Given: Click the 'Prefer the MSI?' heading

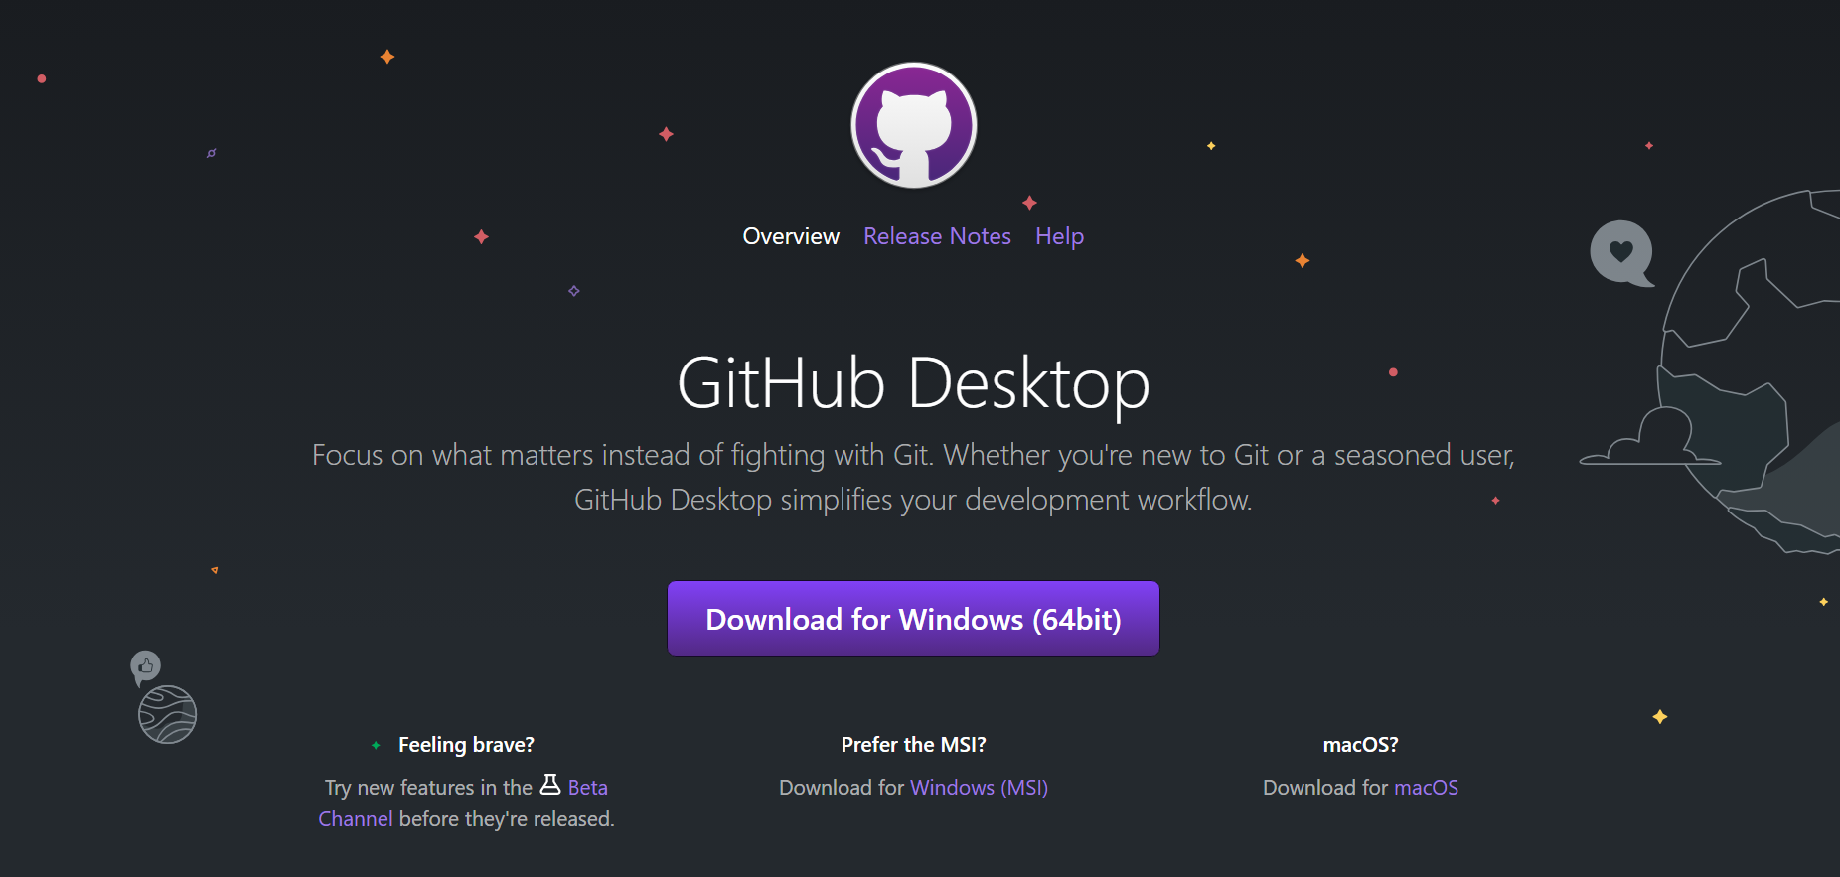Looking at the screenshot, I should tap(913, 744).
